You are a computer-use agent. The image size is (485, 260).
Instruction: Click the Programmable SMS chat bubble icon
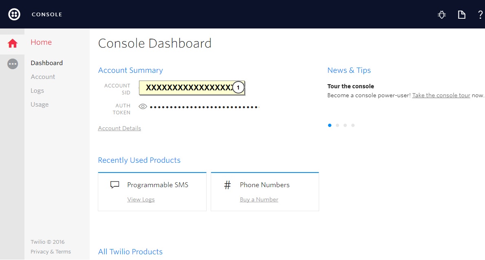pyautogui.click(x=115, y=185)
